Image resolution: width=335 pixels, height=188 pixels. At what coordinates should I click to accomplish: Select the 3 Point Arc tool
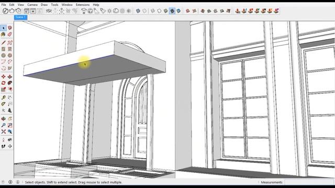[4, 68]
